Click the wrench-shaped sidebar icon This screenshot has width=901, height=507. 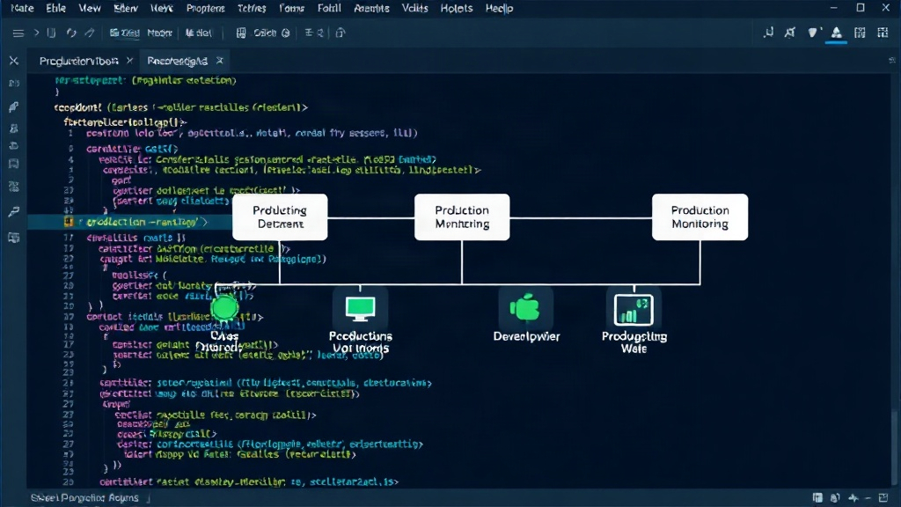point(14,212)
